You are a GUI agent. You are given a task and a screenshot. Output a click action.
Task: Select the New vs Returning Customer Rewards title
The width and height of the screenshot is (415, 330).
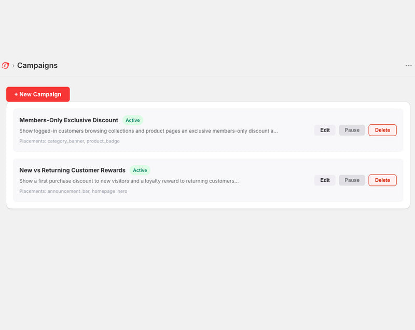click(x=72, y=170)
